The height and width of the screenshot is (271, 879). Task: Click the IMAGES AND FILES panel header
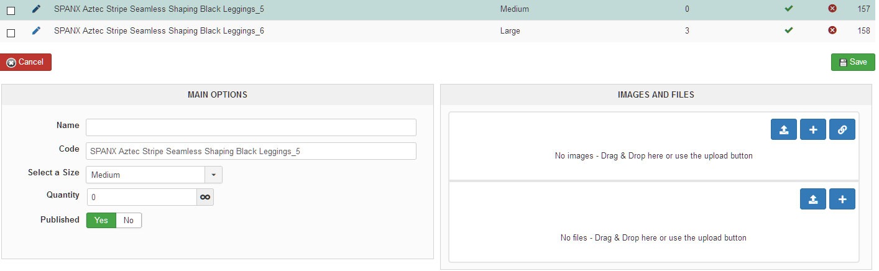656,94
